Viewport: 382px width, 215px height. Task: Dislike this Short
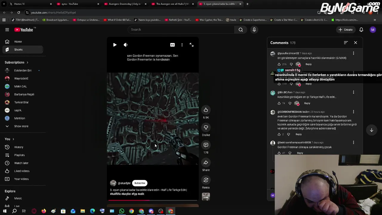[x=206, y=128]
